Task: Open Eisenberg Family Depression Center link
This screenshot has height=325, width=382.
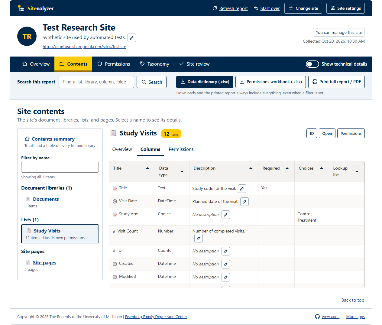Action: click(x=156, y=317)
